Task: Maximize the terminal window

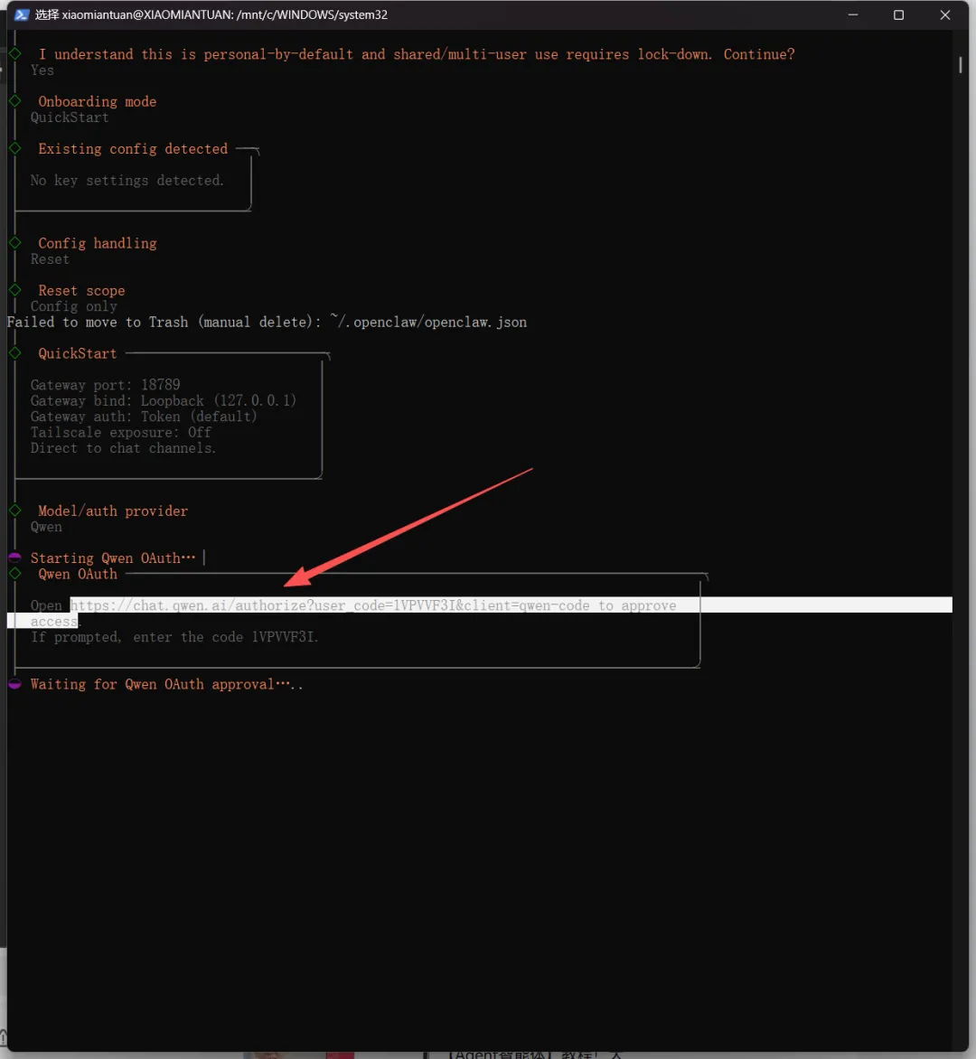Action: click(x=898, y=14)
